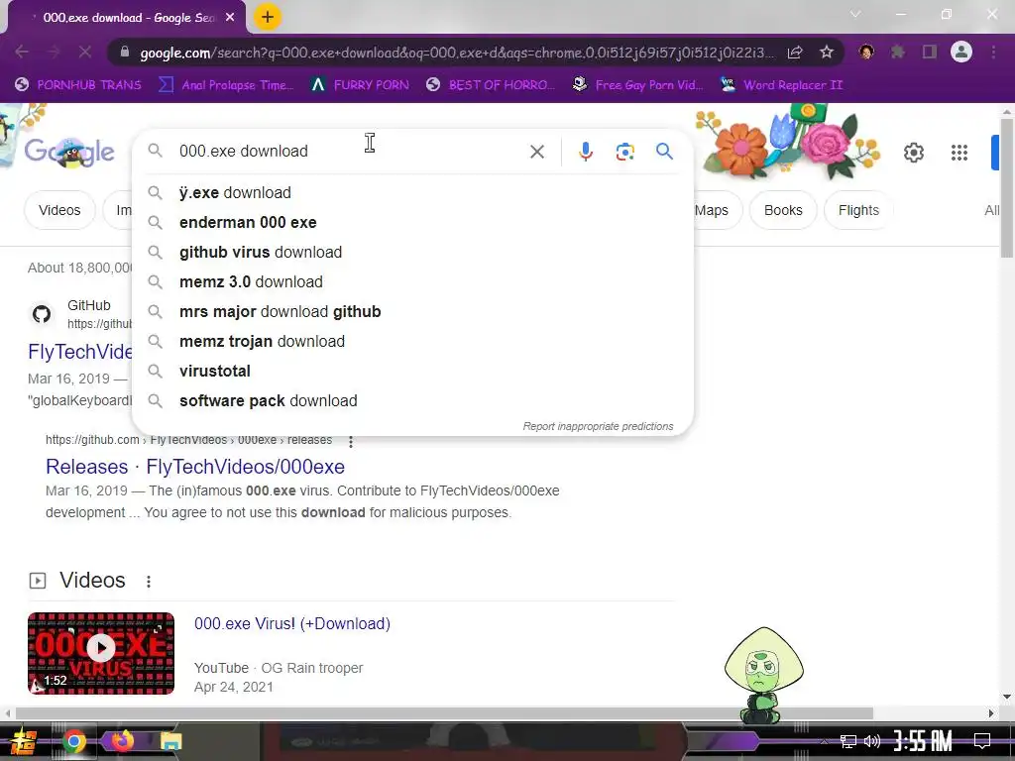Choose suggestion 'github virus download'

click(x=412, y=253)
